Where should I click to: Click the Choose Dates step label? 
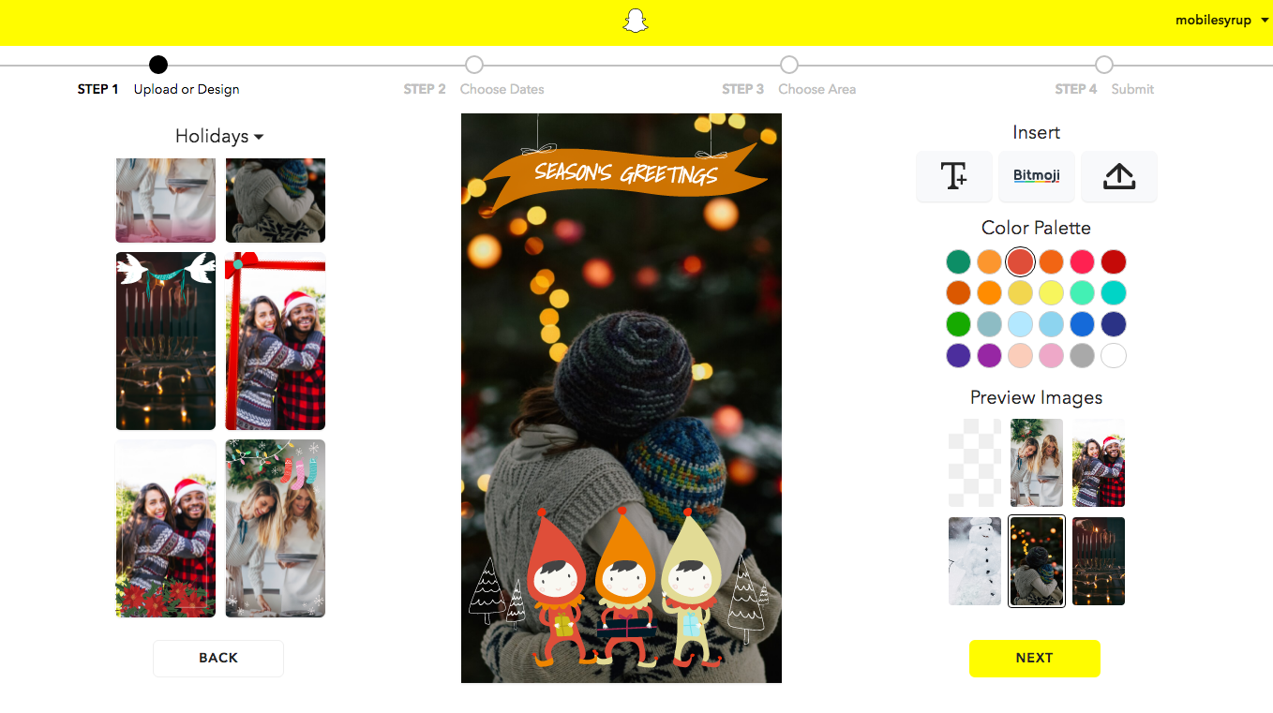pos(502,90)
